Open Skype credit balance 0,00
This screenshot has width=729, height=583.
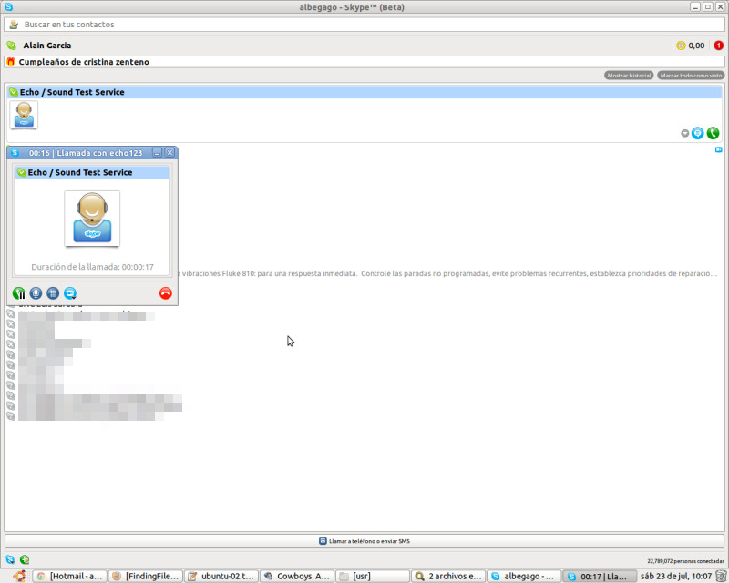pyautogui.click(x=691, y=46)
